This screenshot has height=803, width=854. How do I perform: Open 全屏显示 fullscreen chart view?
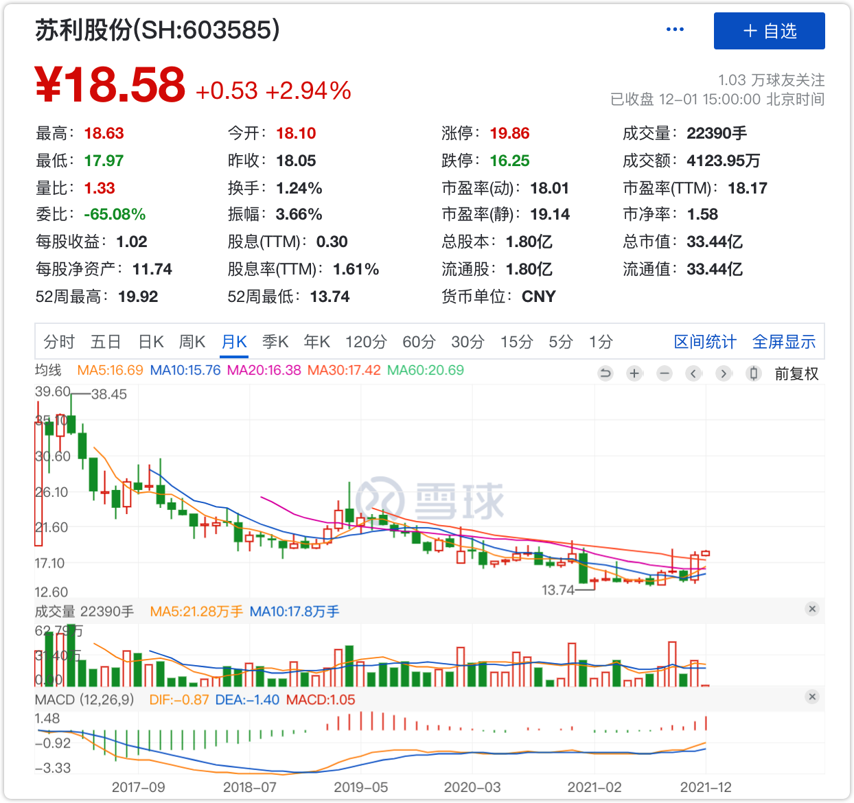[x=784, y=342]
